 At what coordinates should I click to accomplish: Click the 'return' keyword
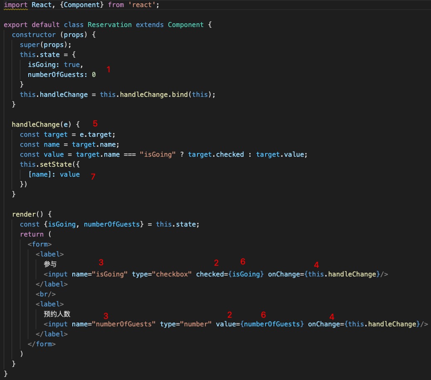click(32, 234)
